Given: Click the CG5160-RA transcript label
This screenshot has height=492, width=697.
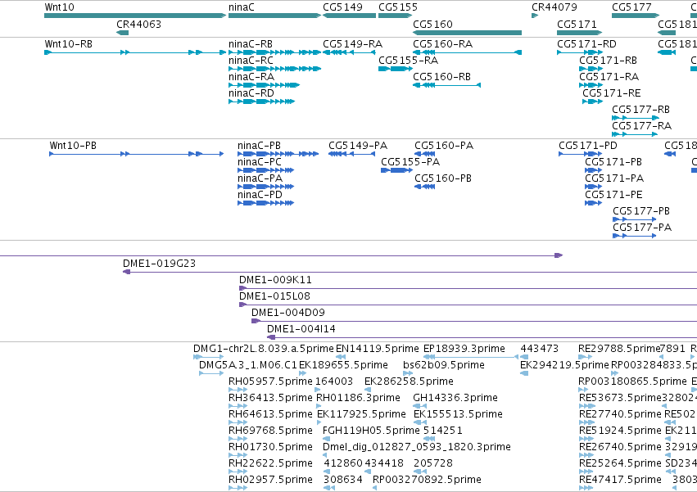Looking at the screenshot, I should (x=443, y=44).
